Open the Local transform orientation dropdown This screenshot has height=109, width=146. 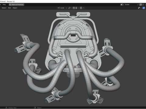[62, 8]
